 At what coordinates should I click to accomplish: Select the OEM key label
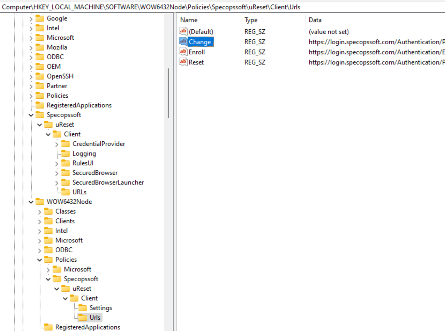[54, 66]
